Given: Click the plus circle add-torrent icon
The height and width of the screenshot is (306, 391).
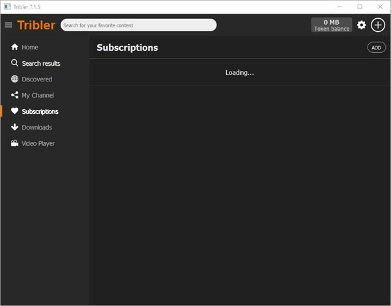Looking at the screenshot, I should (378, 25).
